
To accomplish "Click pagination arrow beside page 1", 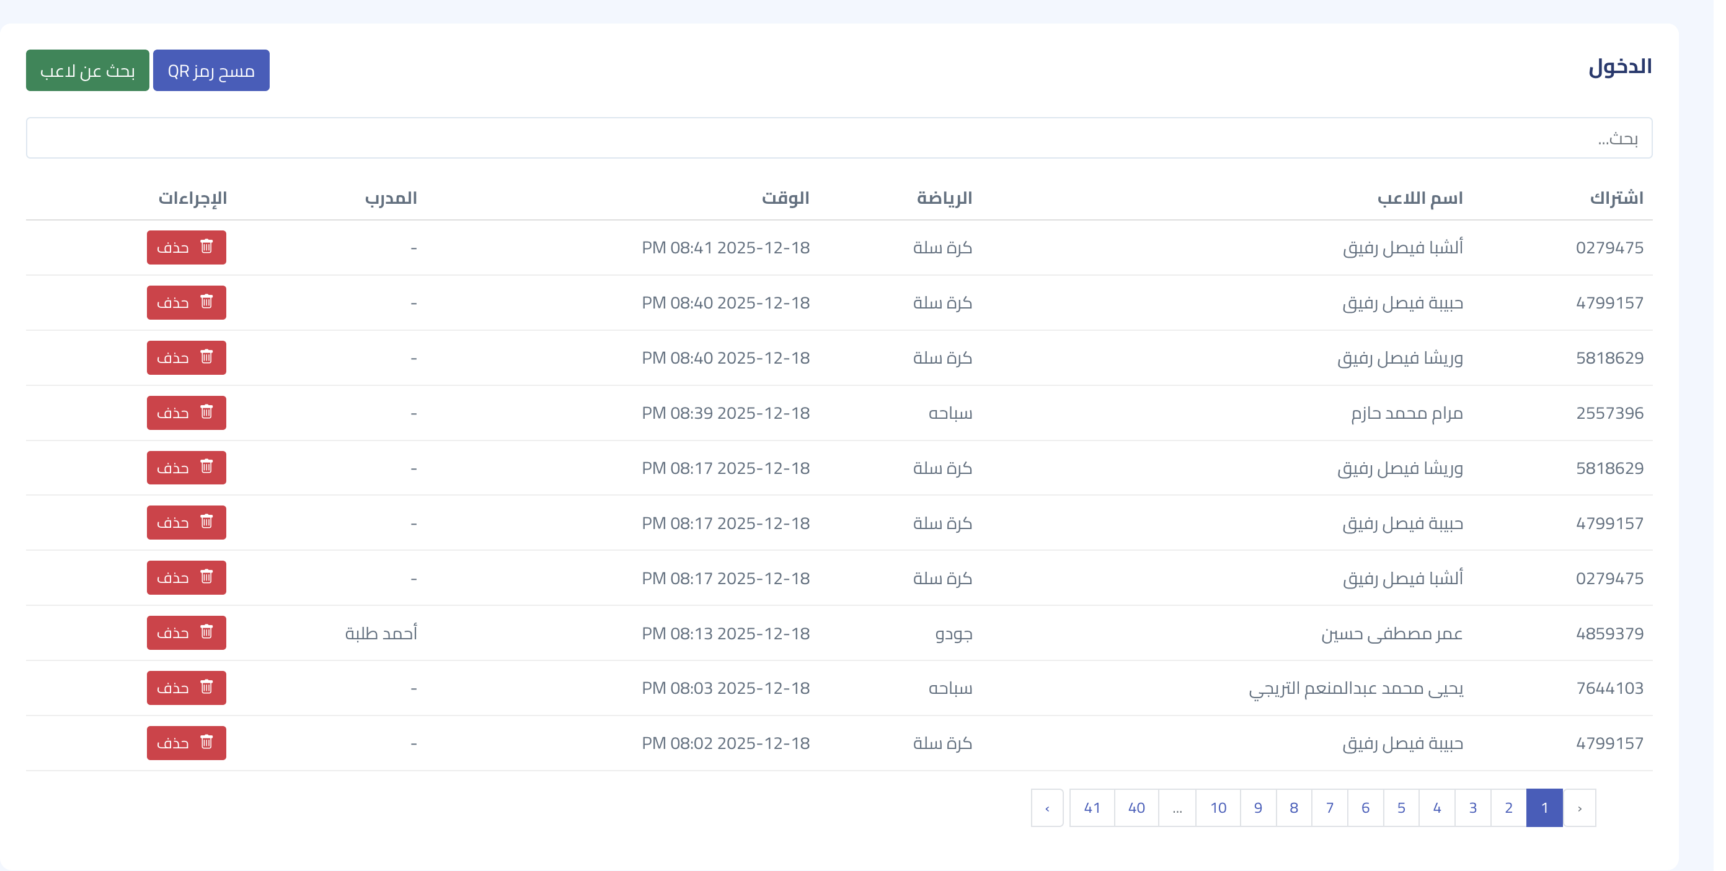I will 1579,808.
